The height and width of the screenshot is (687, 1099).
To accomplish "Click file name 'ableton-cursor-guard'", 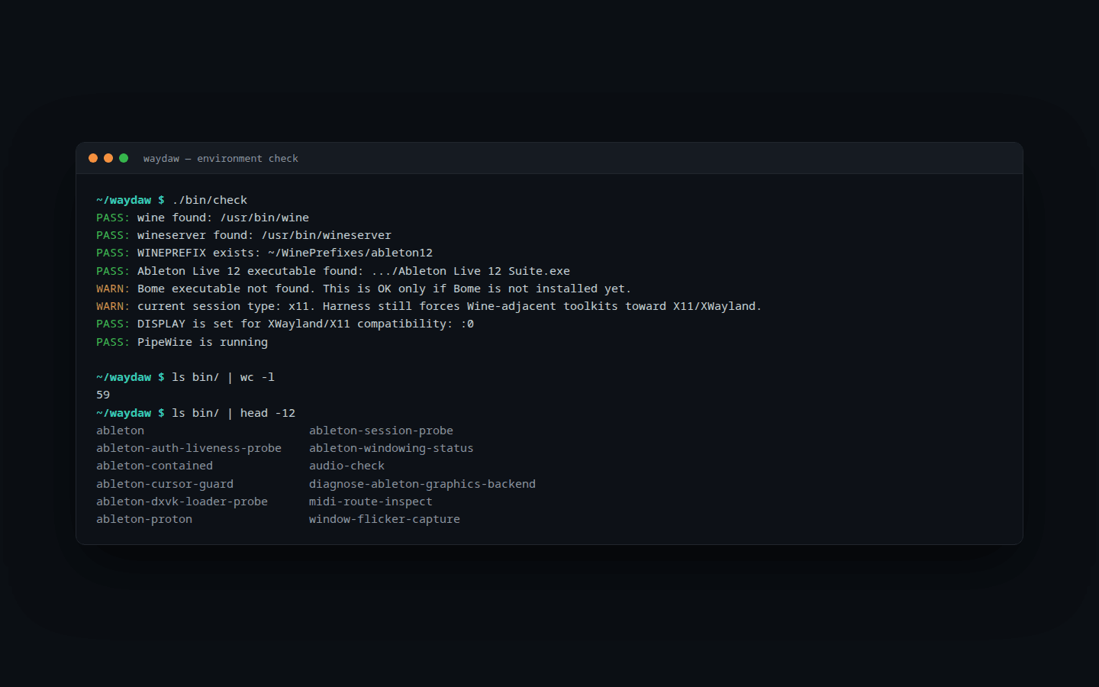I will coord(165,484).
